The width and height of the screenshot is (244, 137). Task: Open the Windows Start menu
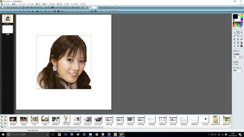coord(3,135)
